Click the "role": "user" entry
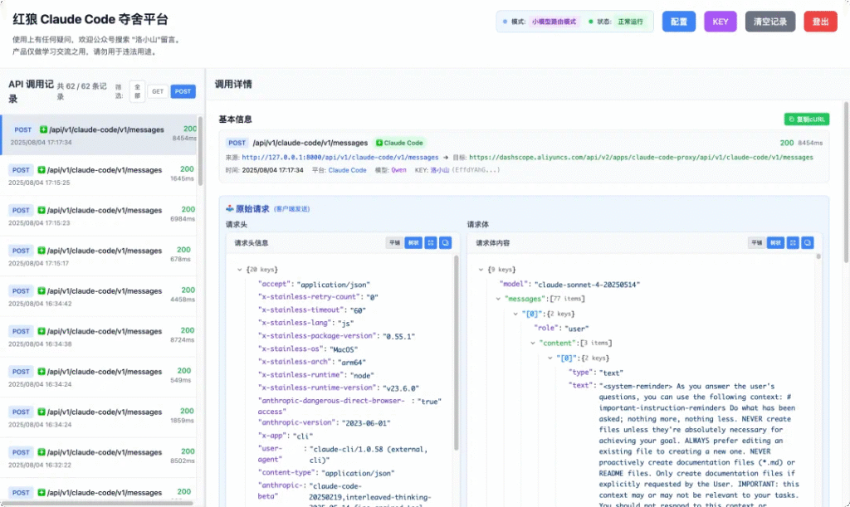Viewport: 850px width, 507px height. [x=561, y=329]
